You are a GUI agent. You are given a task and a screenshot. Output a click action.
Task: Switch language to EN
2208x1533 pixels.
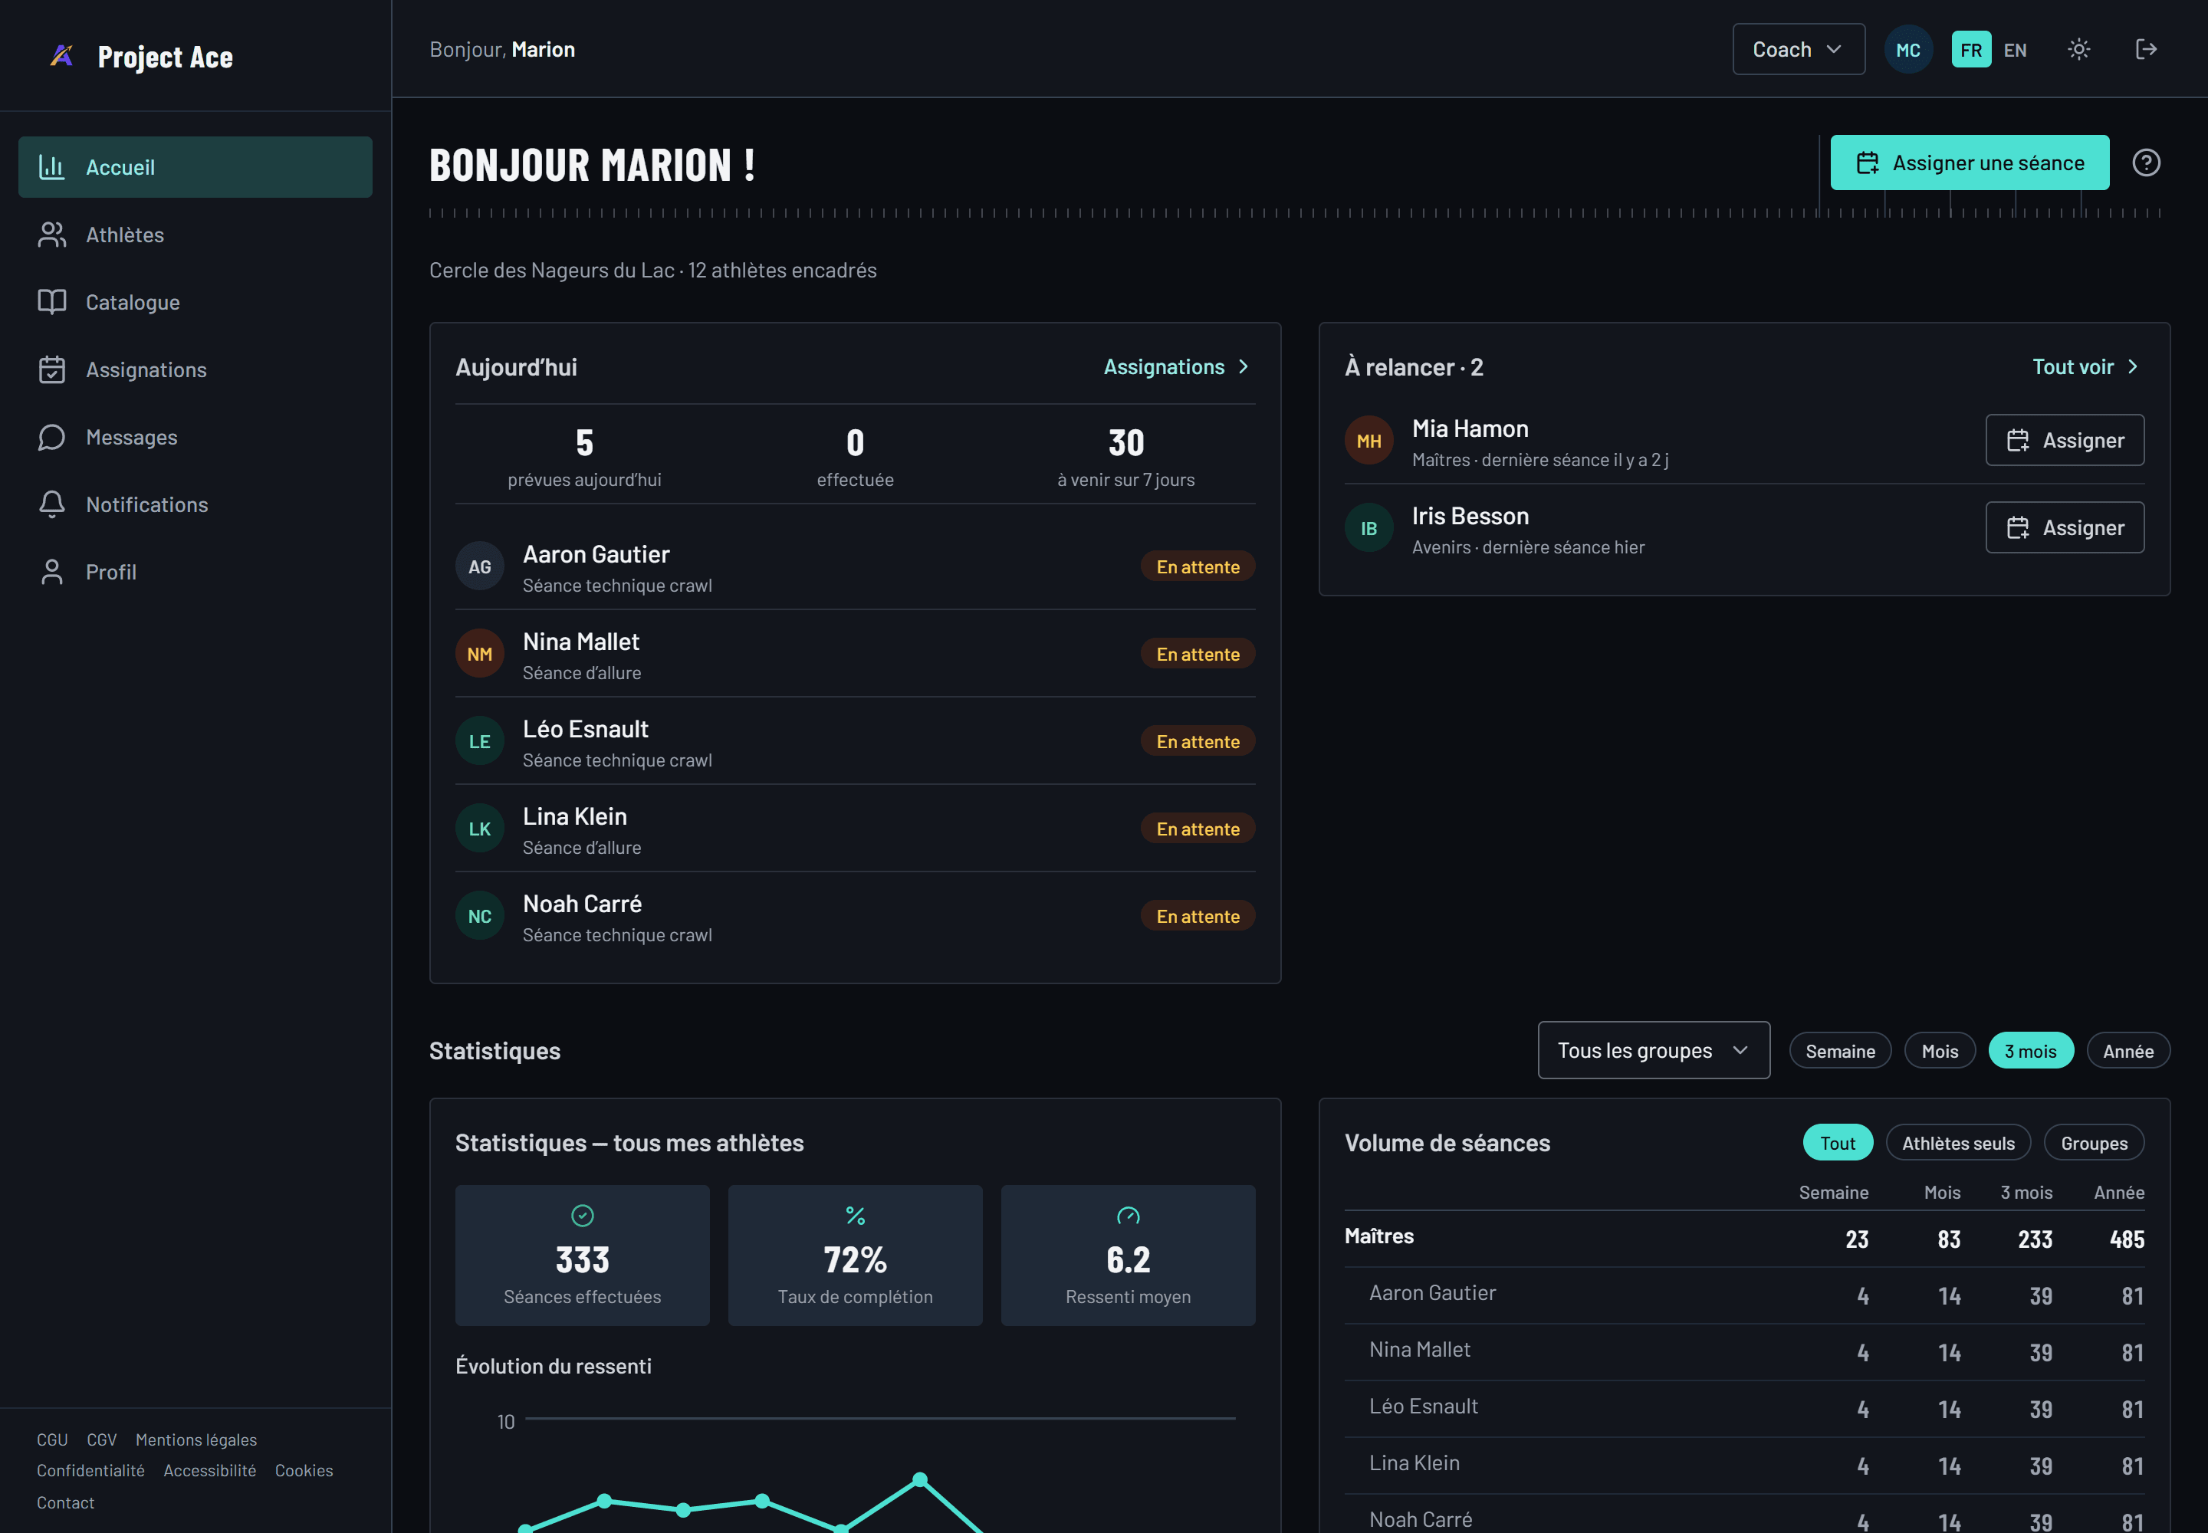click(2014, 50)
